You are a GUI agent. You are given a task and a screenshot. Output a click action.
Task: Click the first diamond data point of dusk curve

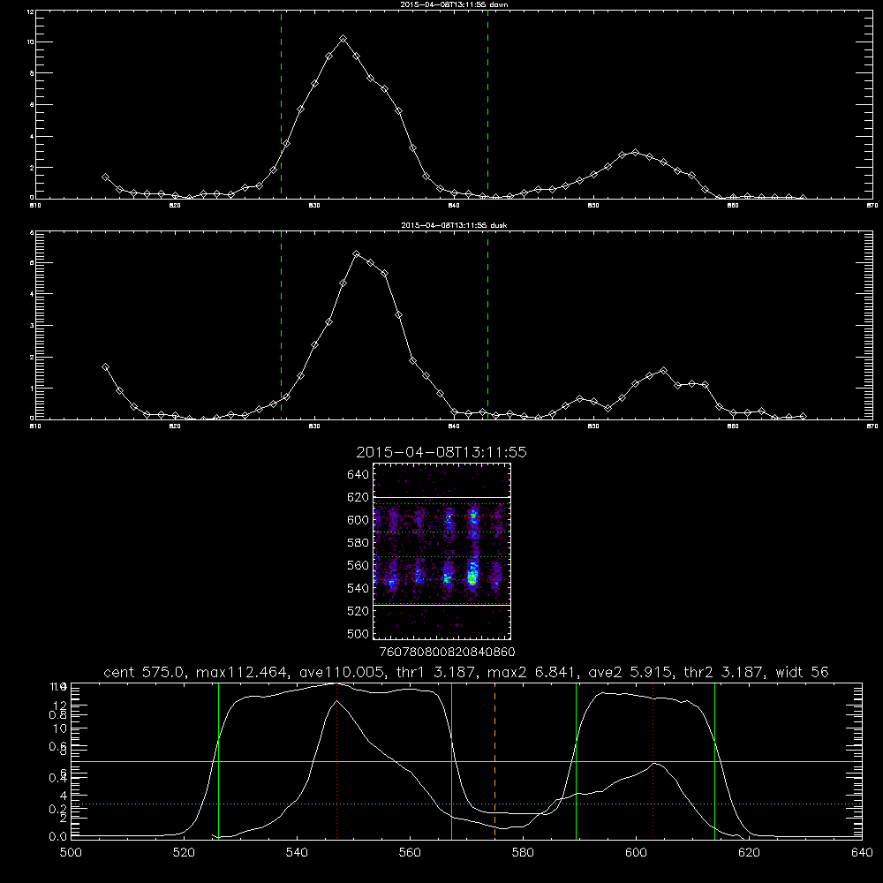coord(105,367)
